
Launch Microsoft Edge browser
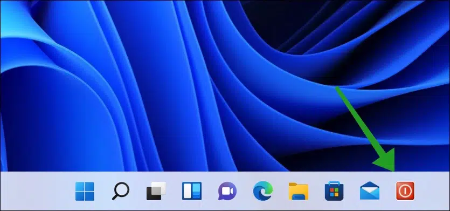[x=263, y=191]
